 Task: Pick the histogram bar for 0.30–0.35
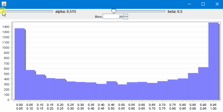click(81, 91)
